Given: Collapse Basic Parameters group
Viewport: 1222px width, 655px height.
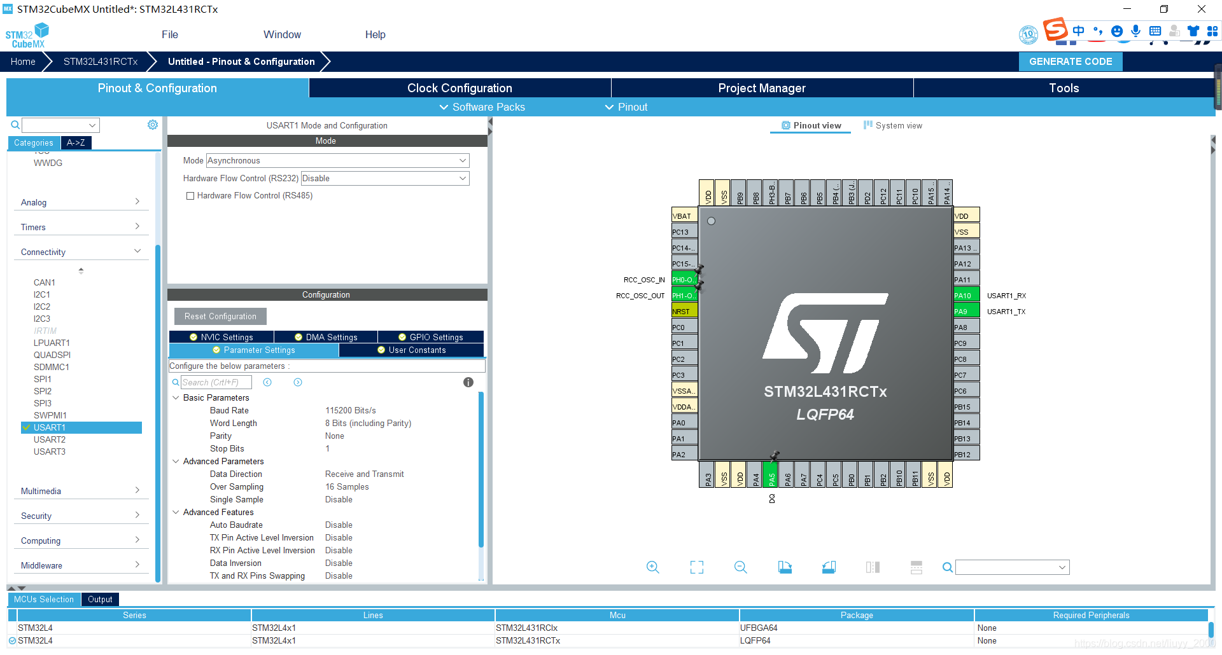Looking at the screenshot, I should [x=176, y=397].
